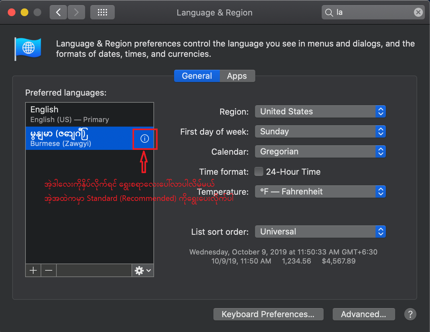Select the General tab

point(197,76)
